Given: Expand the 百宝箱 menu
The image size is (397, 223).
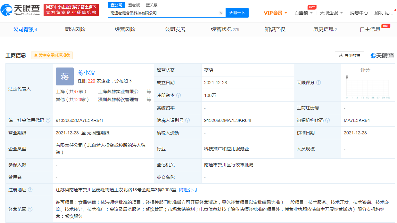Looking at the screenshot, I should (304, 13).
